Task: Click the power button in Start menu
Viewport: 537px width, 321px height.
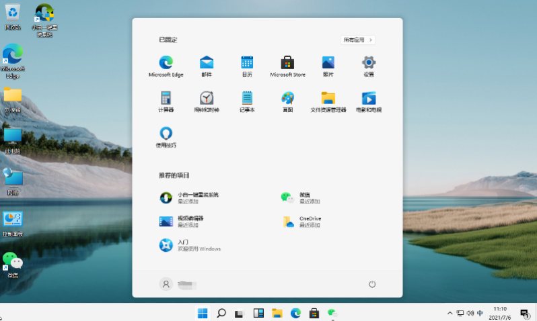Action: tap(372, 284)
